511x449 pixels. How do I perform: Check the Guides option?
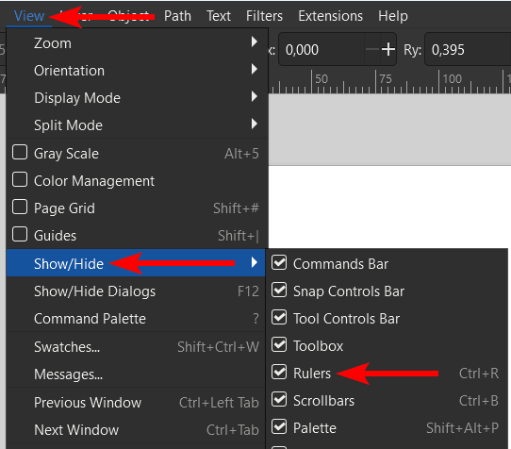tap(20, 235)
